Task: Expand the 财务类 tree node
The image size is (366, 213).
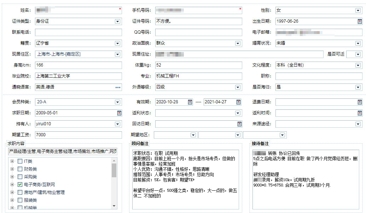Action: [12, 169]
